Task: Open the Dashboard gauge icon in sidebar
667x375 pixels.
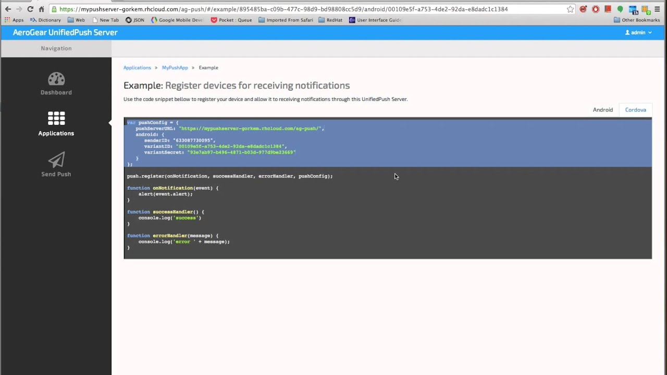Action: point(56,79)
